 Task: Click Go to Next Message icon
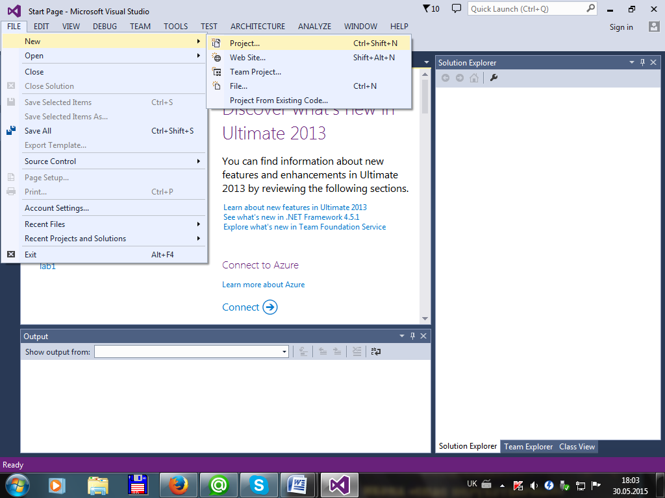pos(337,351)
